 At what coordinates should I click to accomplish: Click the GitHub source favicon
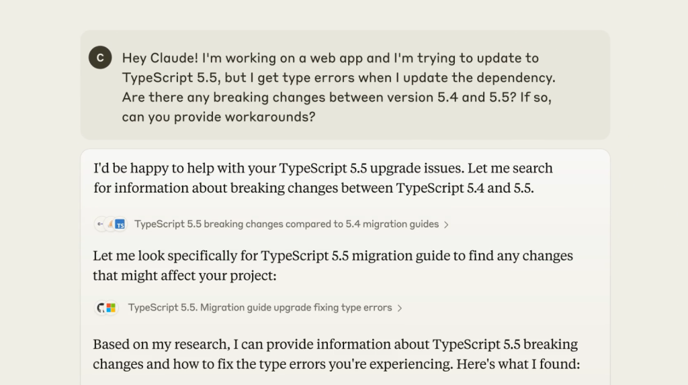tap(101, 308)
